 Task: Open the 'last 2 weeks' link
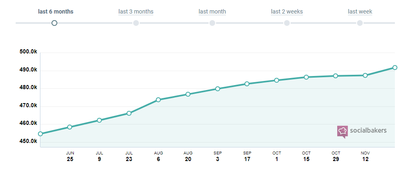(x=287, y=12)
